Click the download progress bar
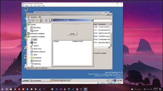This screenshot has width=163, height=91. (x=72, y=25)
